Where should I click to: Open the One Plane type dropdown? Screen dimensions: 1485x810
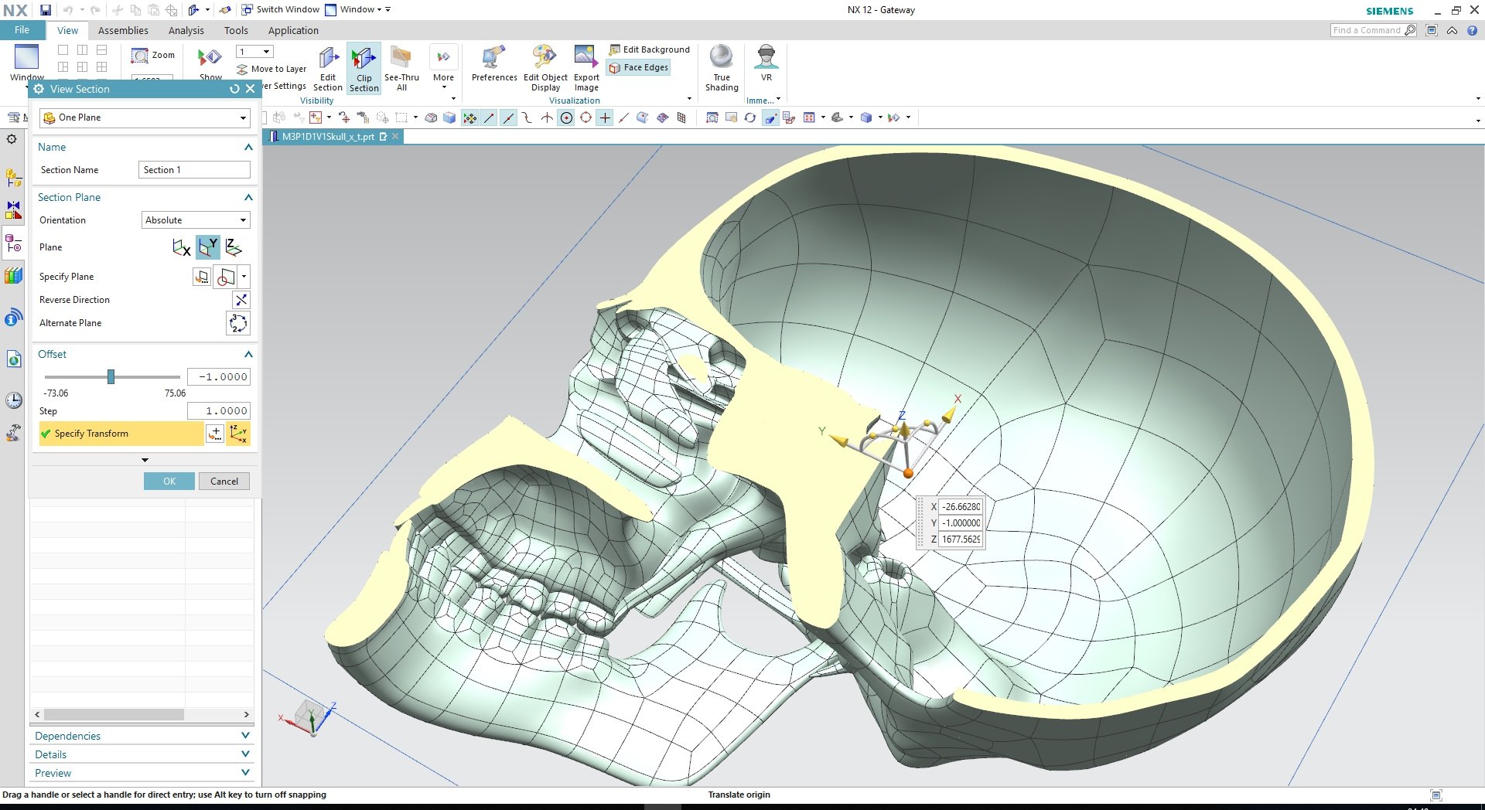tap(145, 117)
